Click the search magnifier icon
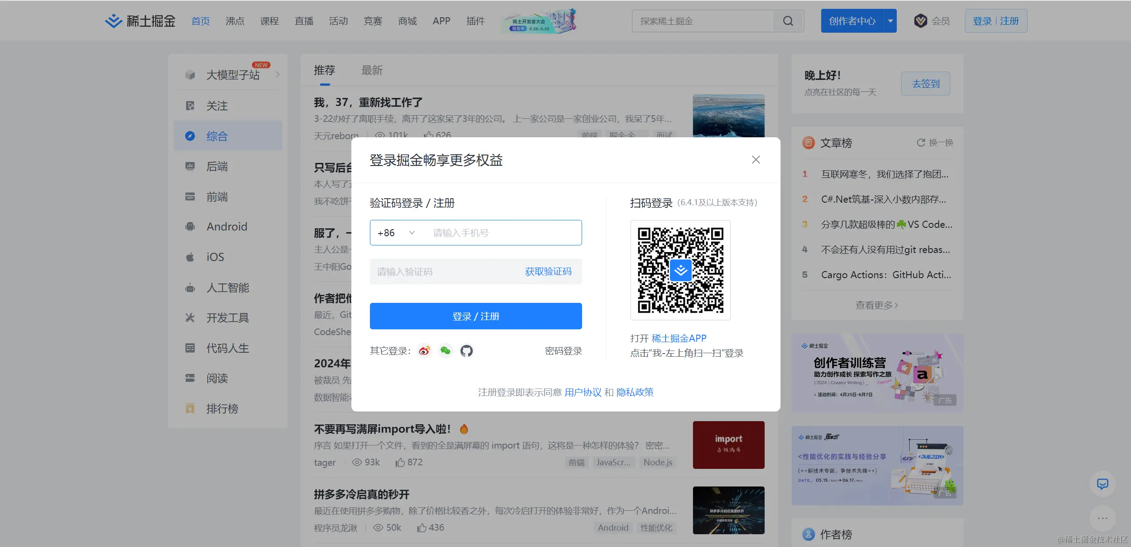The width and height of the screenshot is (1131, 547). (x=788, y=21)
